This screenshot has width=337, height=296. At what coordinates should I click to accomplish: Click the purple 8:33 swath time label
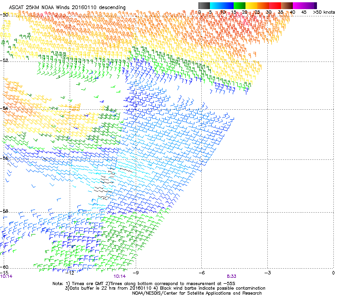231,276
